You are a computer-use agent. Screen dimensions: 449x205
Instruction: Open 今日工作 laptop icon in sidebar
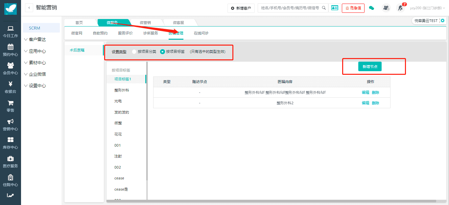(x=10, y=29)
